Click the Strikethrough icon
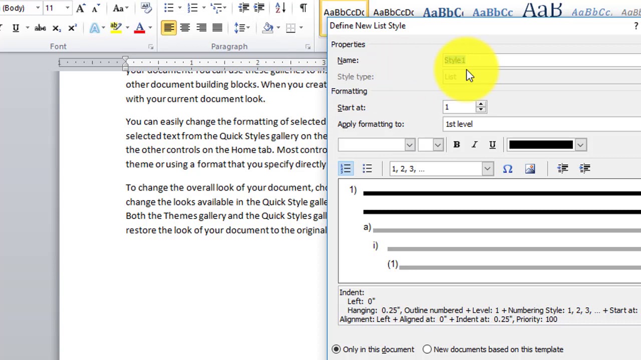 pyautogui.click(x=40, y=28)
